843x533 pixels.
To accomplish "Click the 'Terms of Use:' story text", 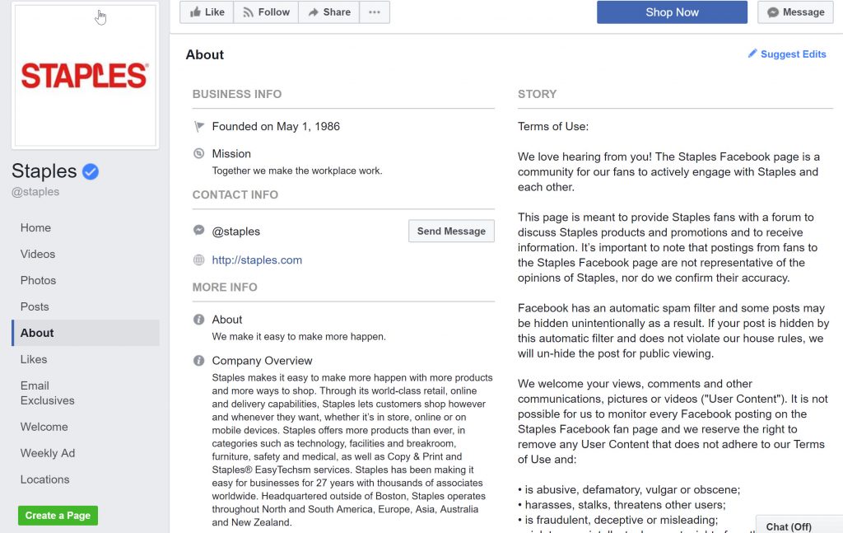I will [x=553, y=126].
